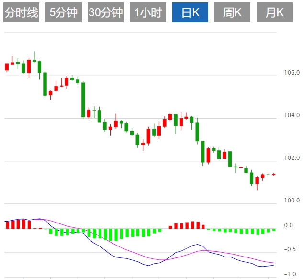Click the red candle with the lowest wick
This screenshot has height=279, width=303.
(x=257, y=180)
